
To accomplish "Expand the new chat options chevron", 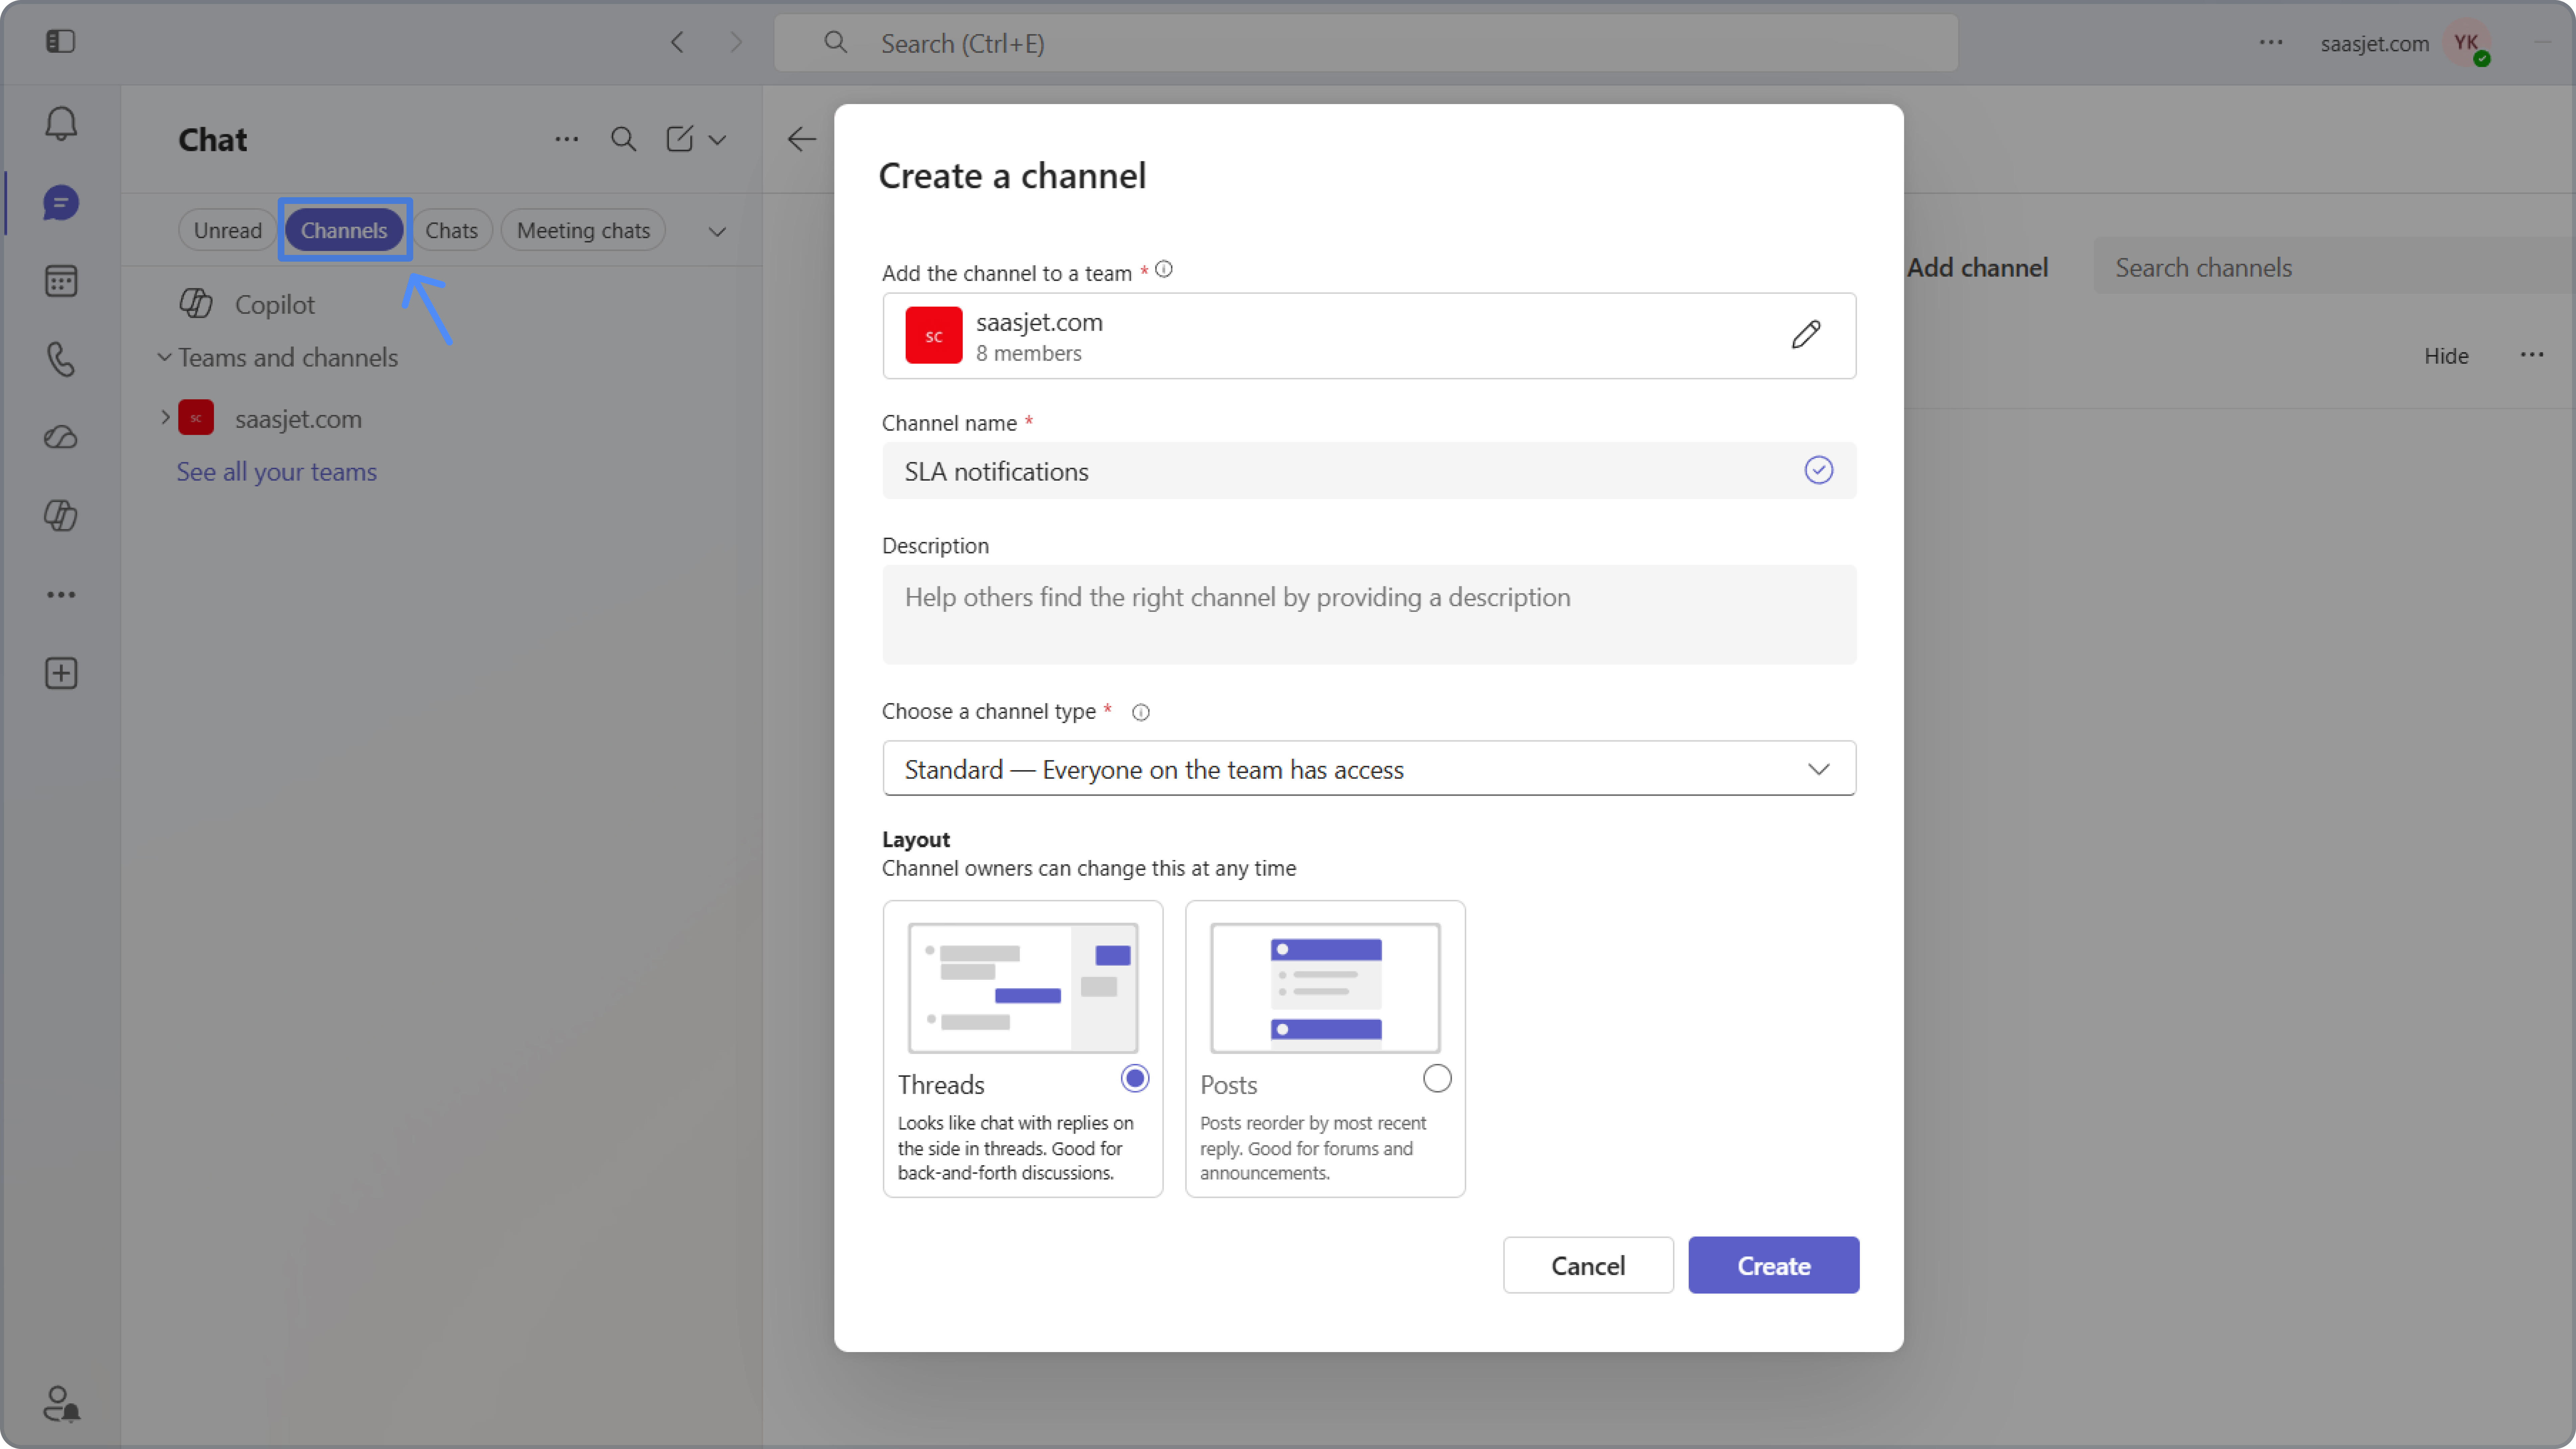I will (x=717, y=140).
